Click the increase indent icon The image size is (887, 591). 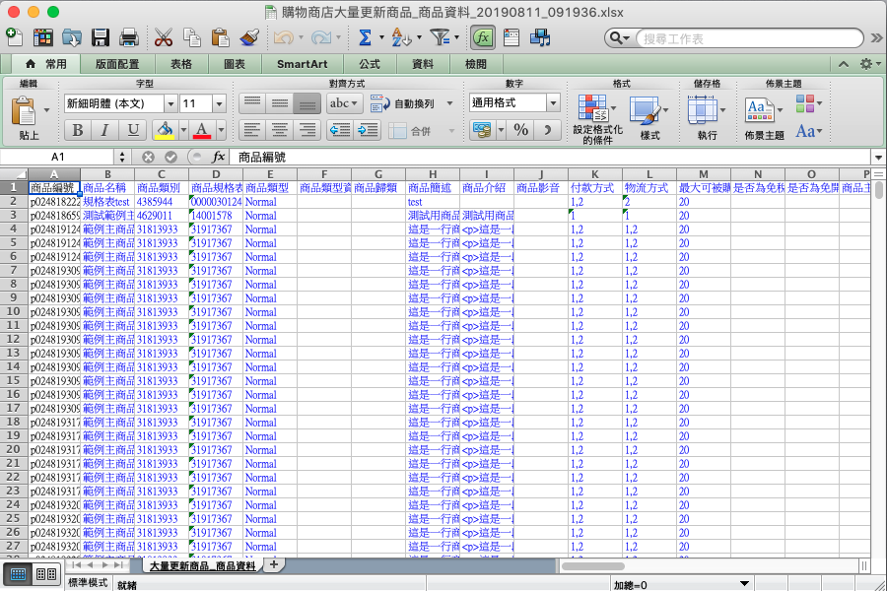pyautogui.click(x=368, y=131)
